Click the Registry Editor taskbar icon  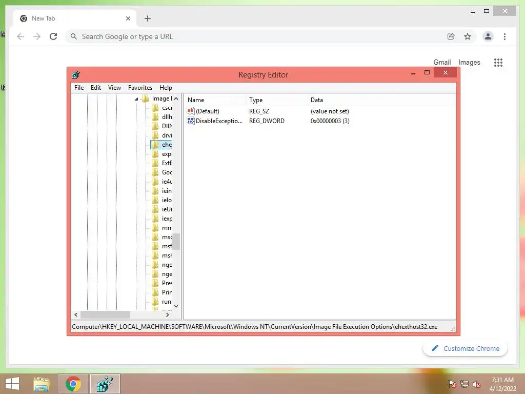click(105, 384)
